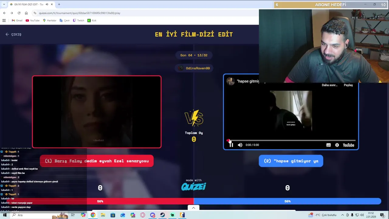Pause the YouTube video on the right

click(231, 145)
